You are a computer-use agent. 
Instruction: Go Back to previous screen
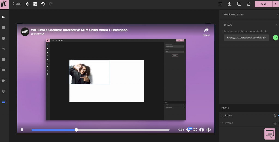click(17, 4)
